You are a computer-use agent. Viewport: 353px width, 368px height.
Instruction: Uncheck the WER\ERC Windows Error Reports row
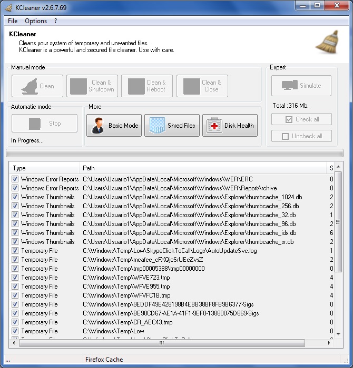click(x=15, y=179)
